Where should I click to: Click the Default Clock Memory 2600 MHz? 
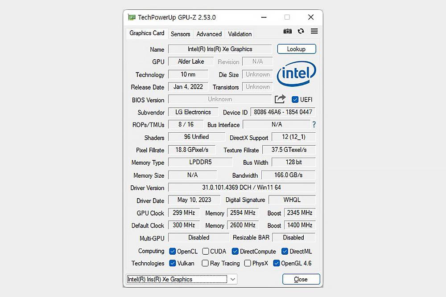click(x=243, y=225)
